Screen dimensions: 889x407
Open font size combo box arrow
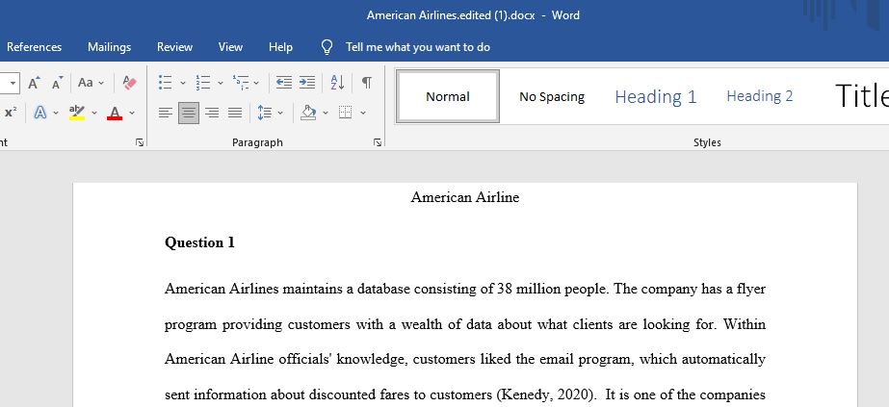[x=13, y=83]
